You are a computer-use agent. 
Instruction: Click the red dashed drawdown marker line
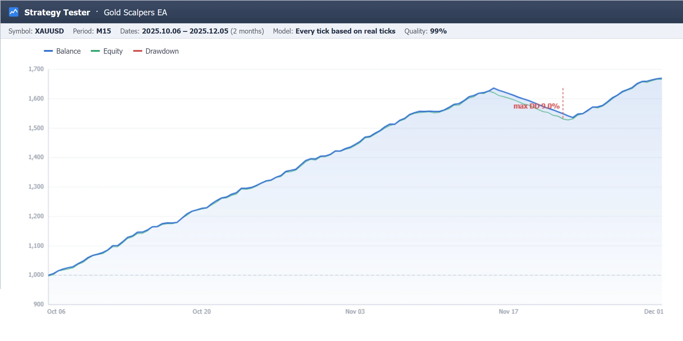tap(563, 103)
